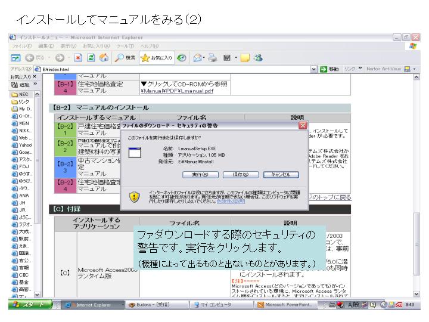Click the yellow security shield icon

pos(134,197)
